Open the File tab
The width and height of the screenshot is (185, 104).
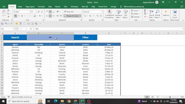coord(4,7)
